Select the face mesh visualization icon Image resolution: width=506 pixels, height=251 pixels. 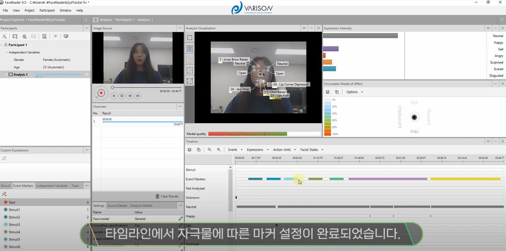point(190,59)
